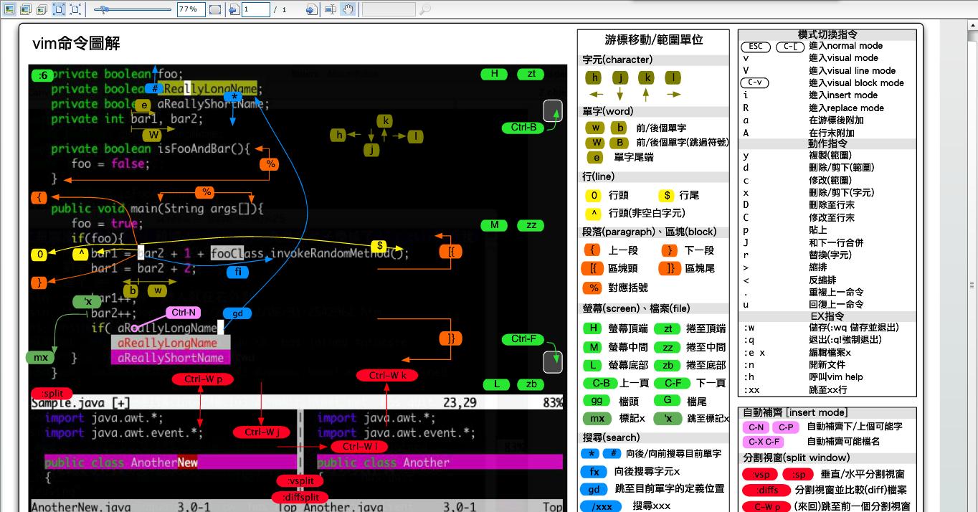The image size is (978, 512).
Task: Click the text 進入visual line mode
Action: click(853, 70)
